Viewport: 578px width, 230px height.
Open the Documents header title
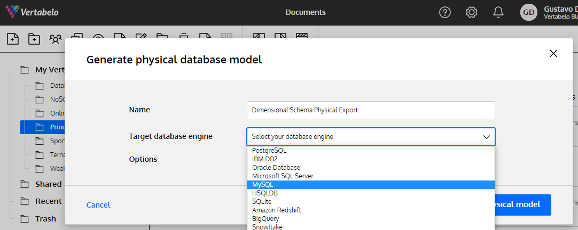[306, 12]
